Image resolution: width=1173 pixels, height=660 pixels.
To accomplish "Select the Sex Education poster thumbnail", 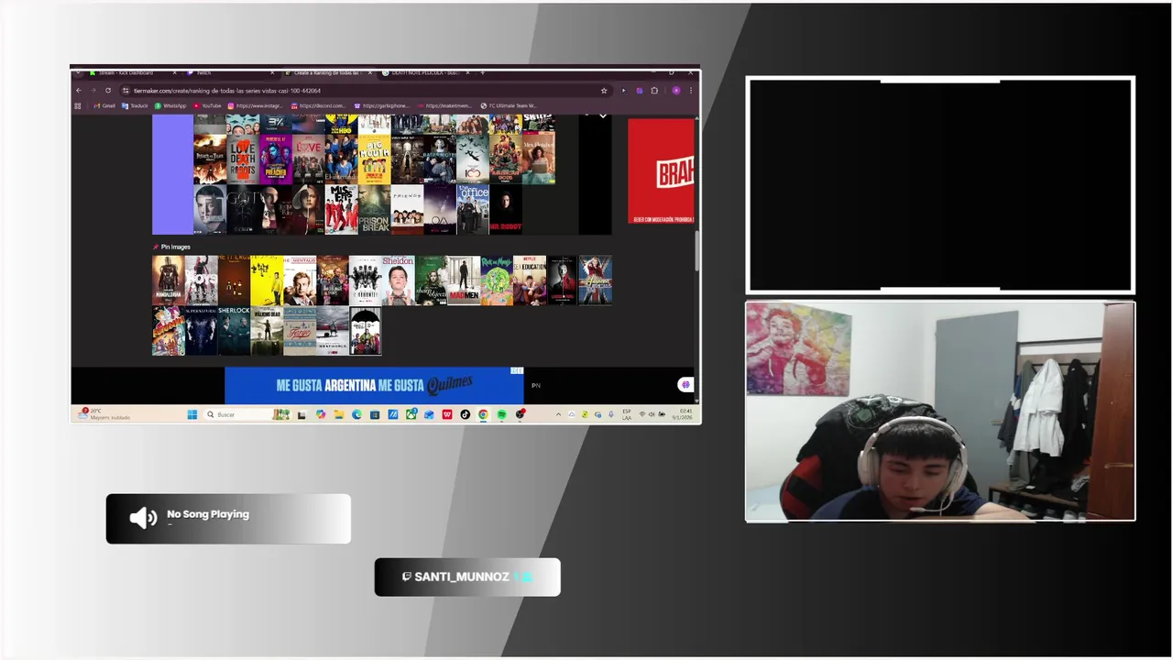I will (530, 280).
